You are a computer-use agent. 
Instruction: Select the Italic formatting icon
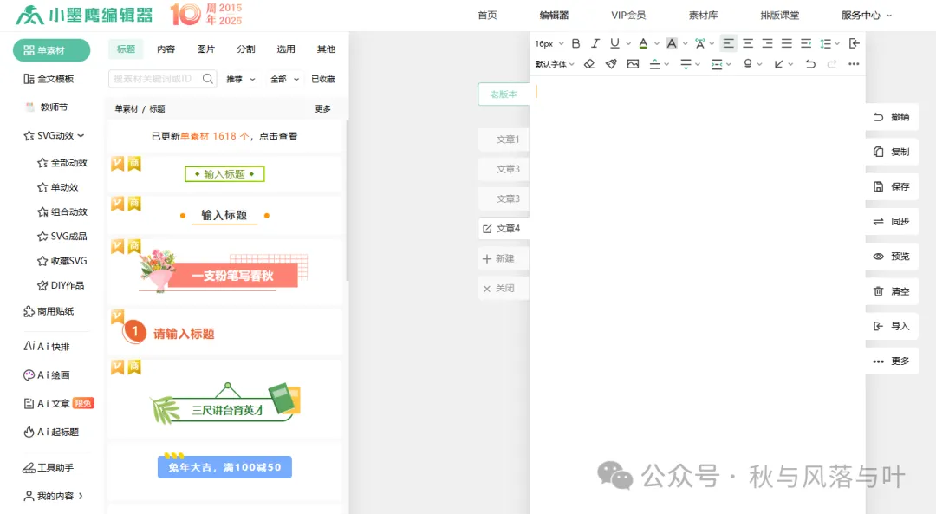point(595,42)
